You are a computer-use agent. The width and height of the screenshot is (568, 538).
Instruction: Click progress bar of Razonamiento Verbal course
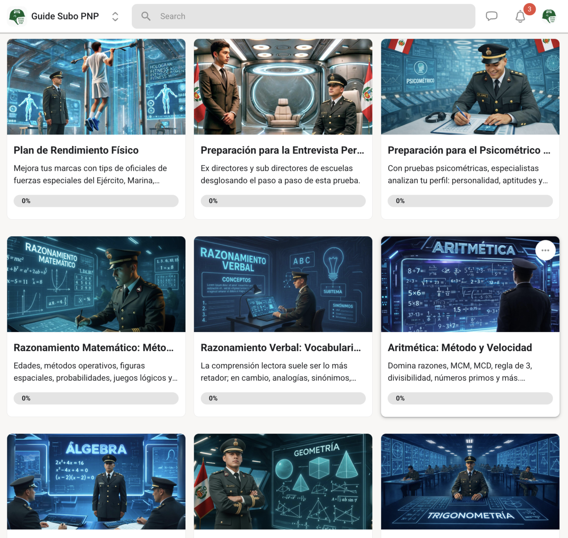click(x=283, y=398)
